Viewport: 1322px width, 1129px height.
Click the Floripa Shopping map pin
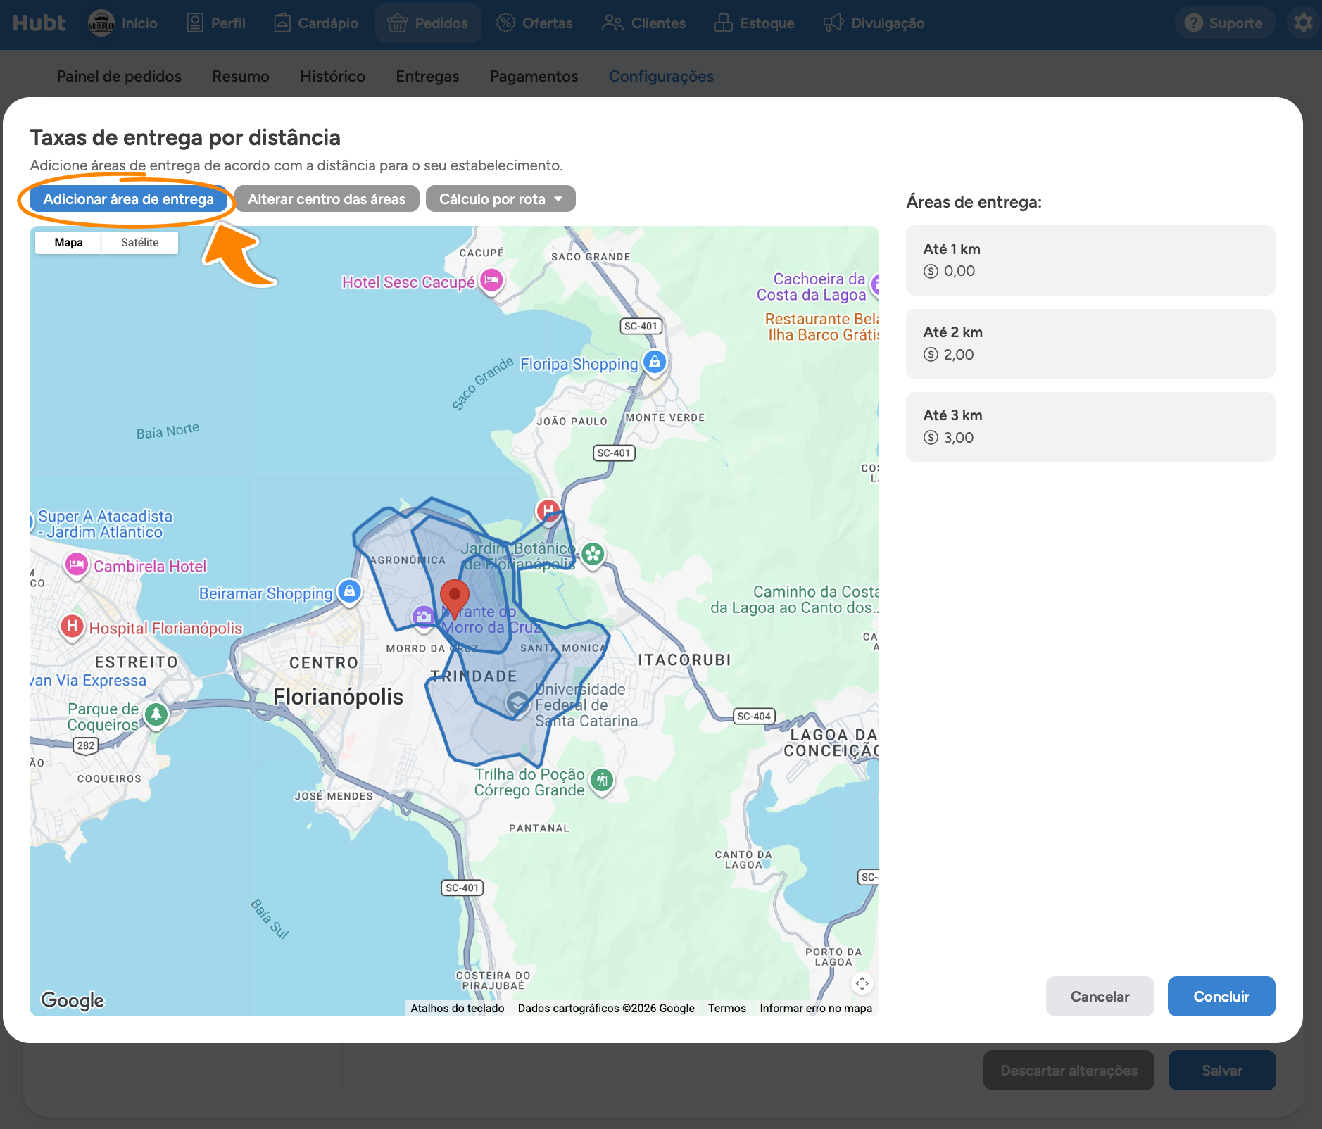pyautogui.click(x=655, y=363)
